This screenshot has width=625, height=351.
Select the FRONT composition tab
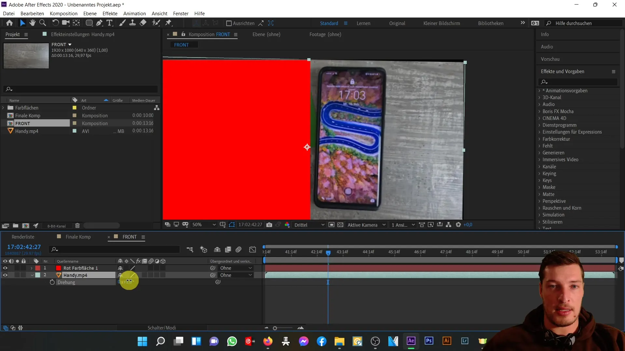[130, 237]
